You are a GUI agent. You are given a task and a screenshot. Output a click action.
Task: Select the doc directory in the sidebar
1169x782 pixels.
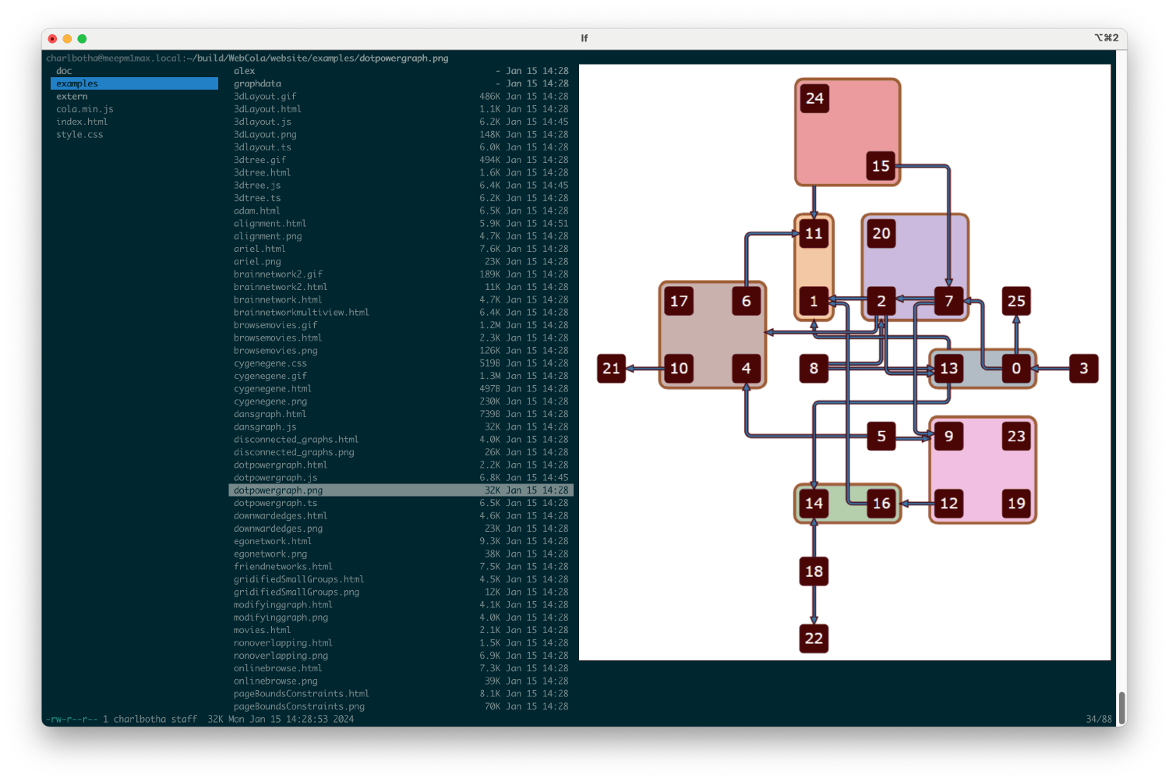tap(65, 70)
